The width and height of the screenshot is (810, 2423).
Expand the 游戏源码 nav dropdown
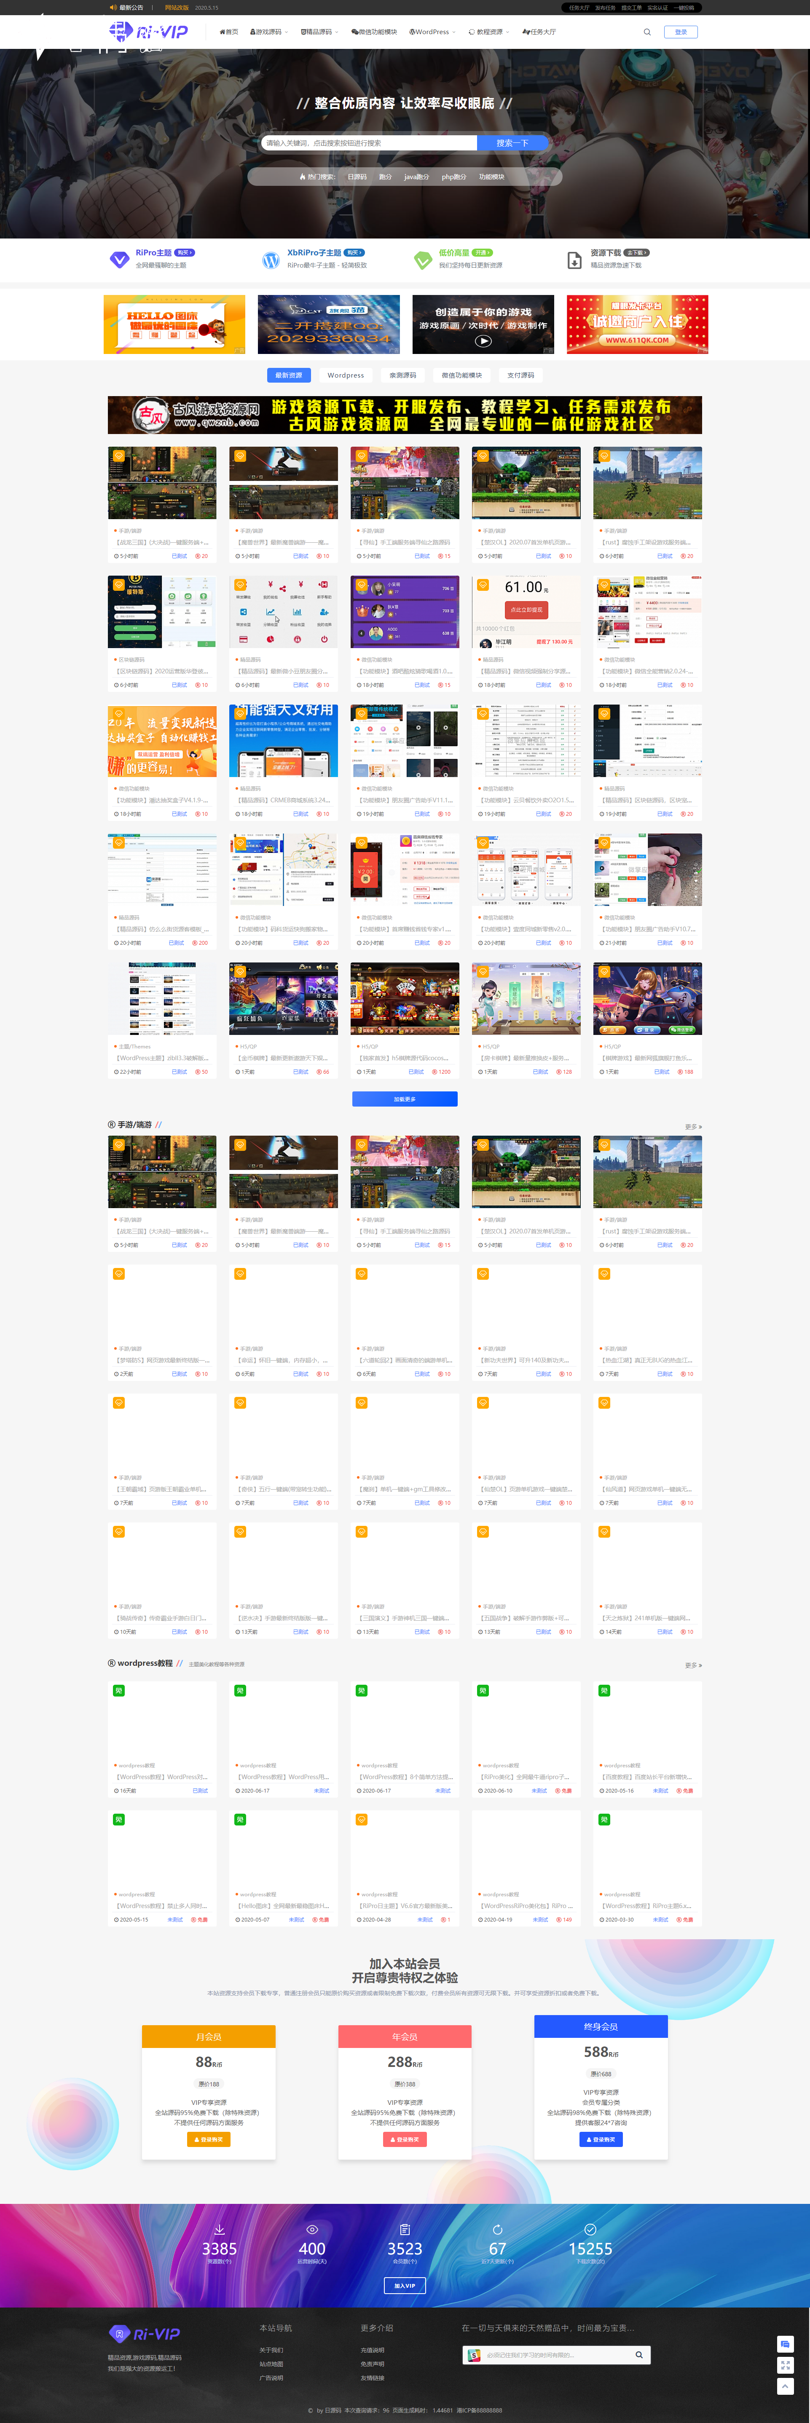coord(269,32)
